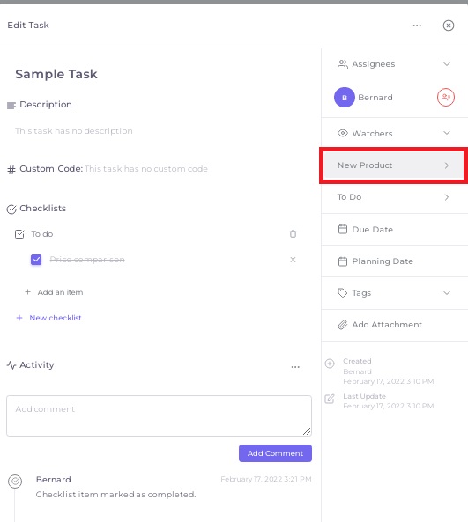Viewport: 468px width, 522px height.
Task: Open the Activity ellipsis options
Action: click(x=295, y=367)
